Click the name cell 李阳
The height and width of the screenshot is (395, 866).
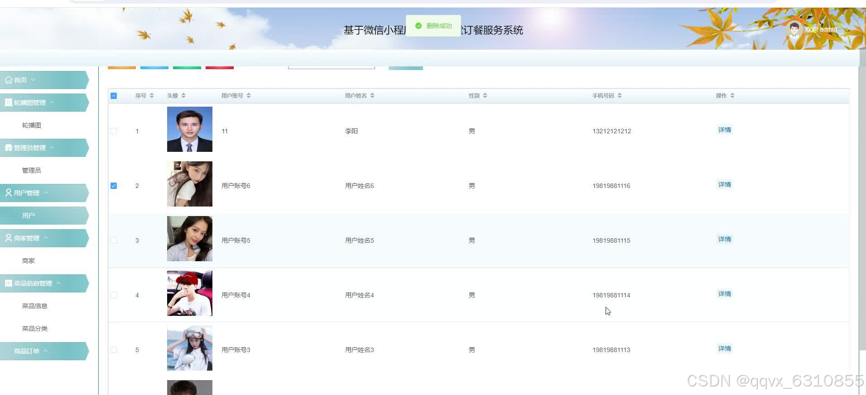click(351, 131)
